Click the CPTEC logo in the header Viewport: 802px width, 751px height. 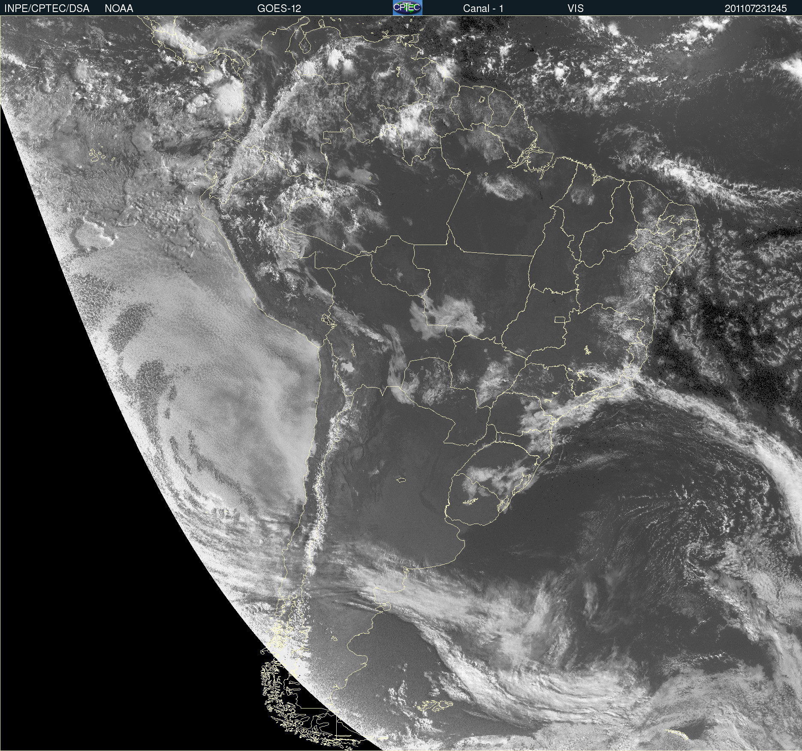[407, 8]
